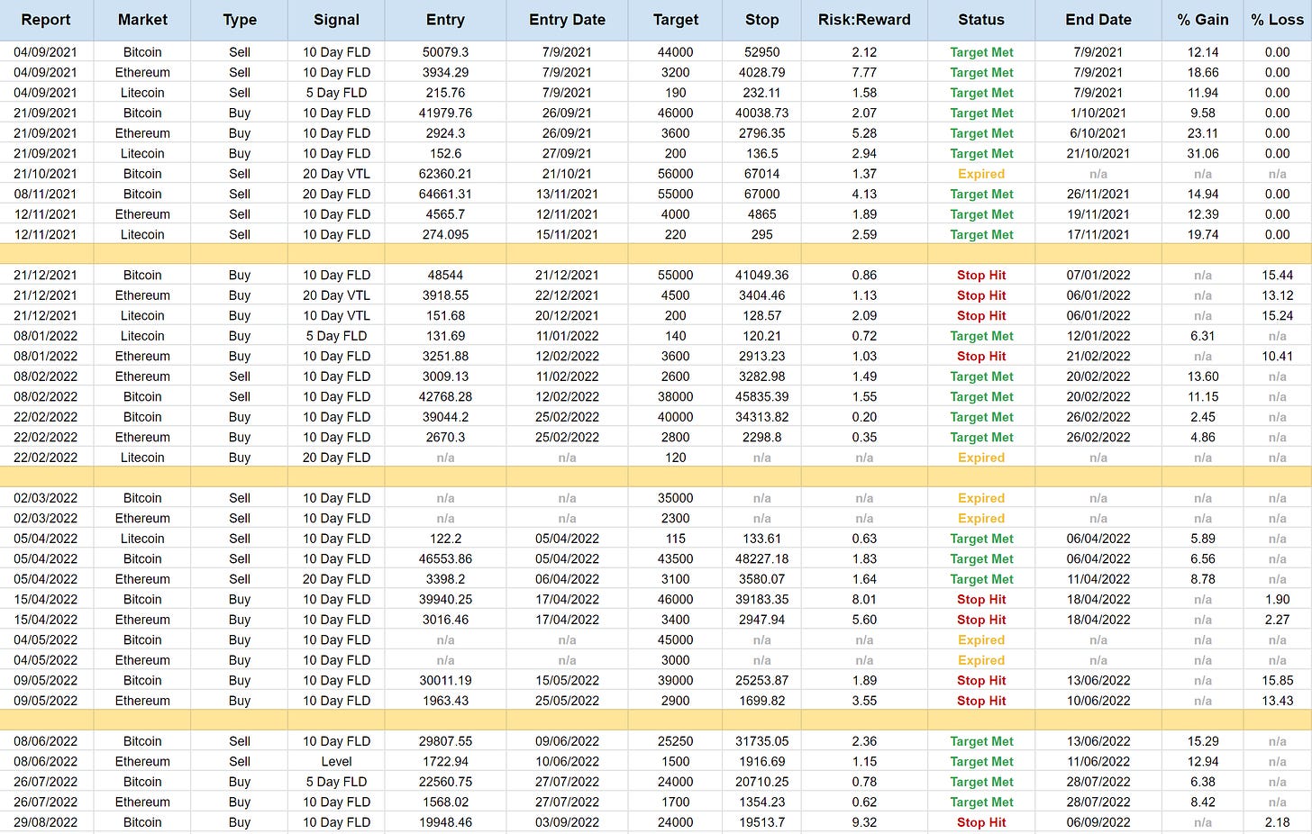The width and height of the screenshot is (1312, 834).
Task: Select entry value 19948.46
Action: click(x=445, y=822)
